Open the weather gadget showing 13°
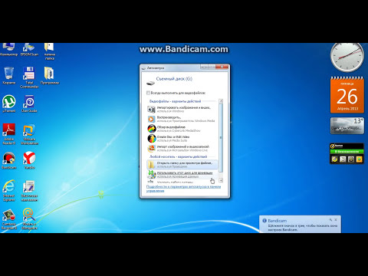The height and width of the screenshot is (276, 368). 347,126
